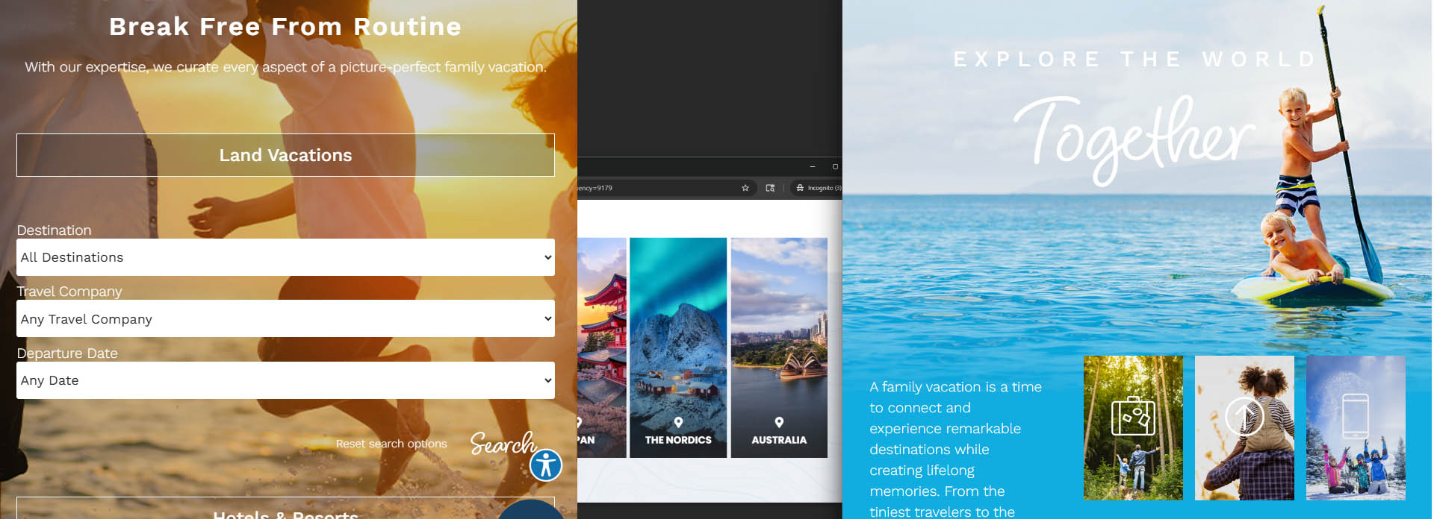Image resolution: width=1434 pixels, height=519 pixels.
Task: Click the location pin above Australia
Action: coord(779,422)
